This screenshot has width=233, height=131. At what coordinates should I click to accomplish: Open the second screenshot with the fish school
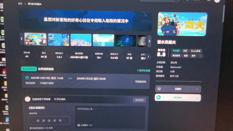pos(59,40)
